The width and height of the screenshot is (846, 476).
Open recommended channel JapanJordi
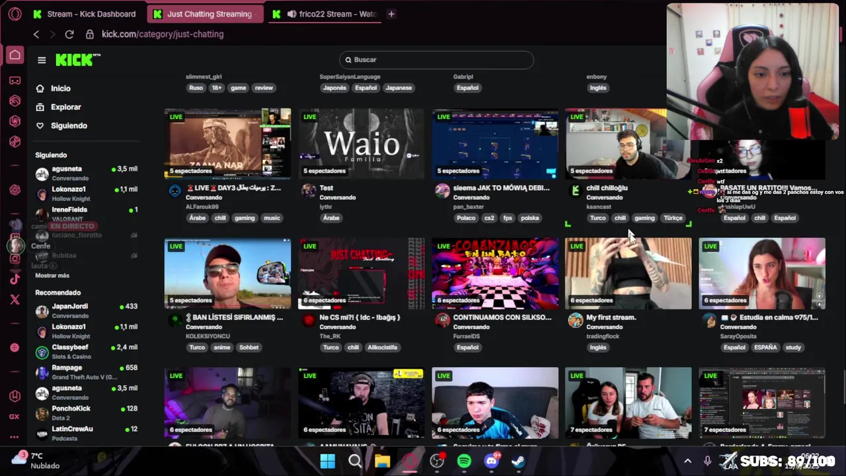(86, 310)
